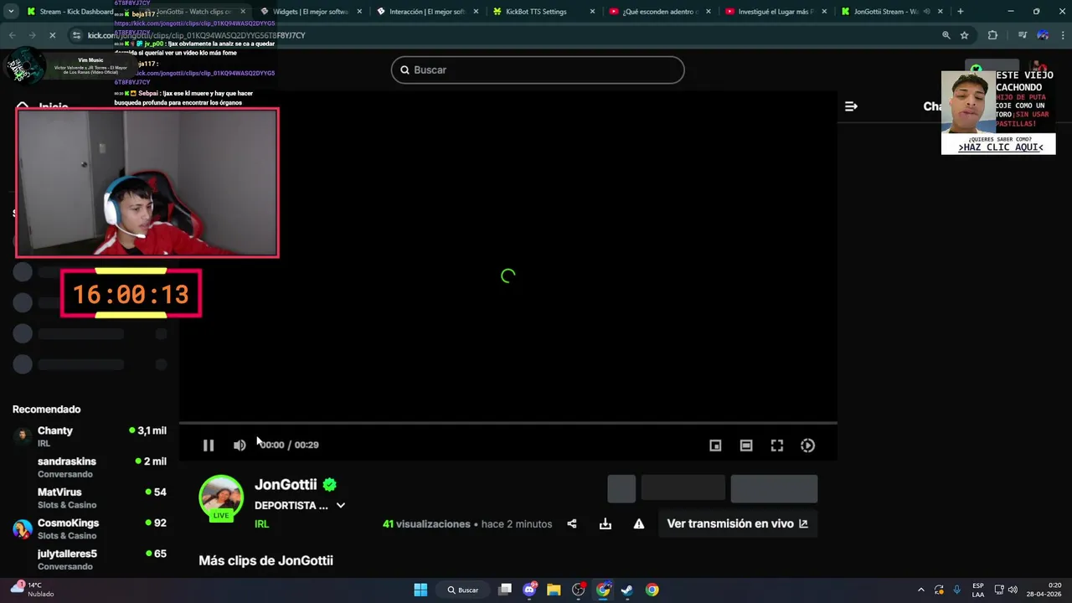Viewport: 1072px width, 603px height.
Task: Open the IRL category link
Action: 262,524
